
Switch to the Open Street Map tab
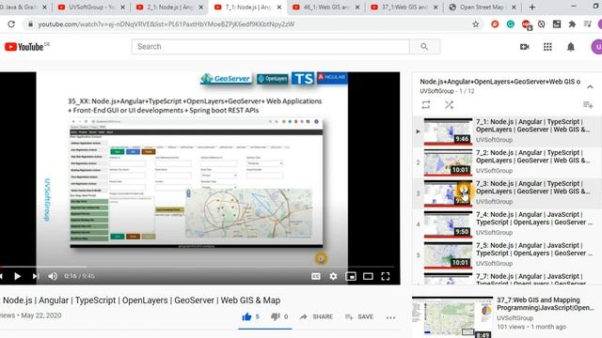(x=483, y=7)
